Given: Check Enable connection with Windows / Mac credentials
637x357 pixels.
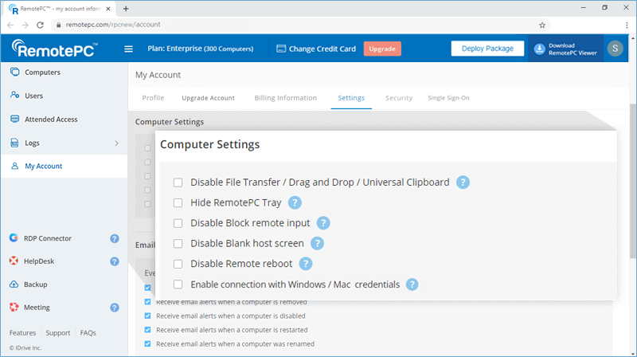Looking at the screenshot, I should pyautogui.click(x=178, y=284).
